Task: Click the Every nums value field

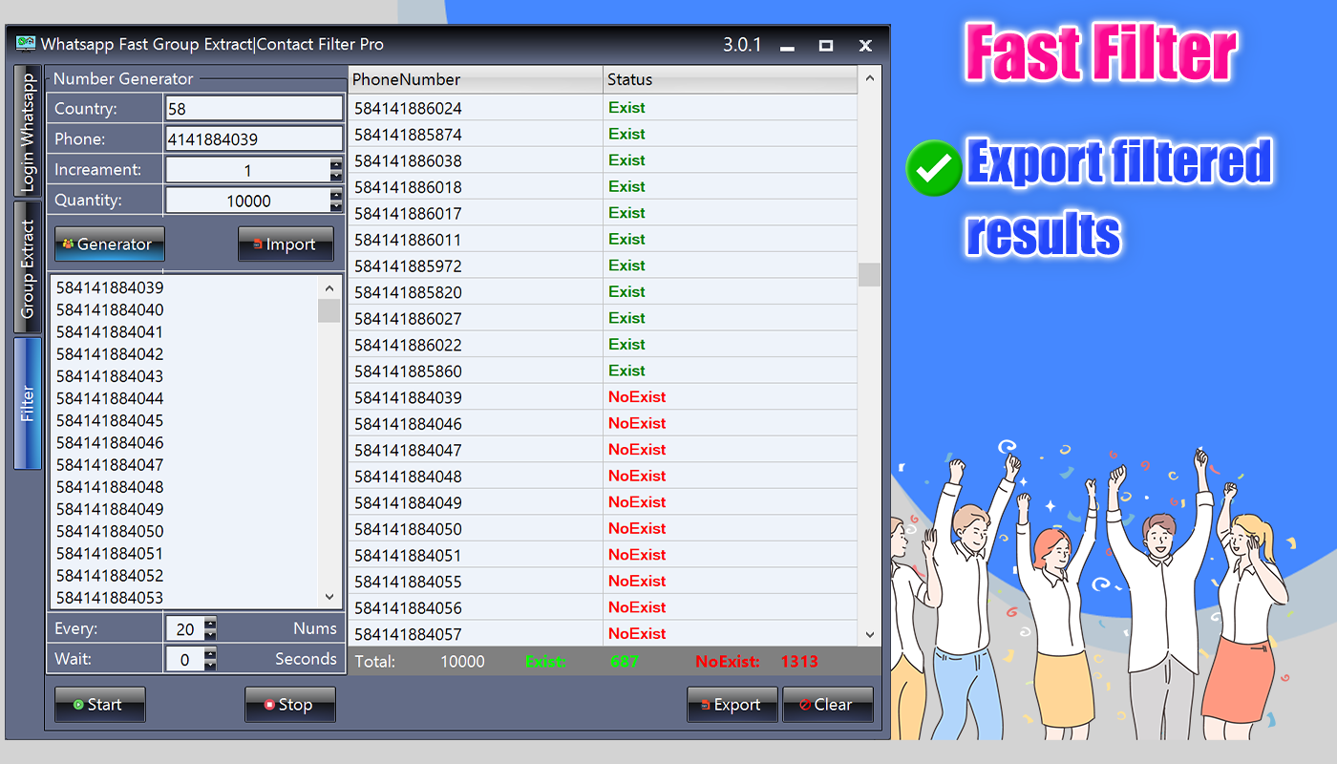Action: [x=185, y=628]
